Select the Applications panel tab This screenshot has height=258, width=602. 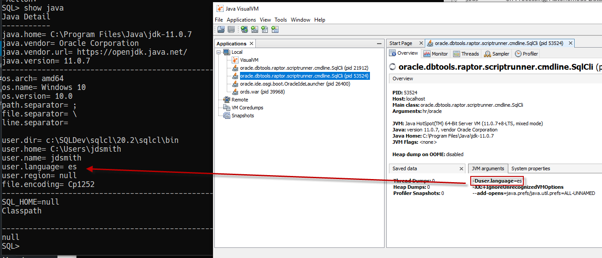[x=235, y=44]
